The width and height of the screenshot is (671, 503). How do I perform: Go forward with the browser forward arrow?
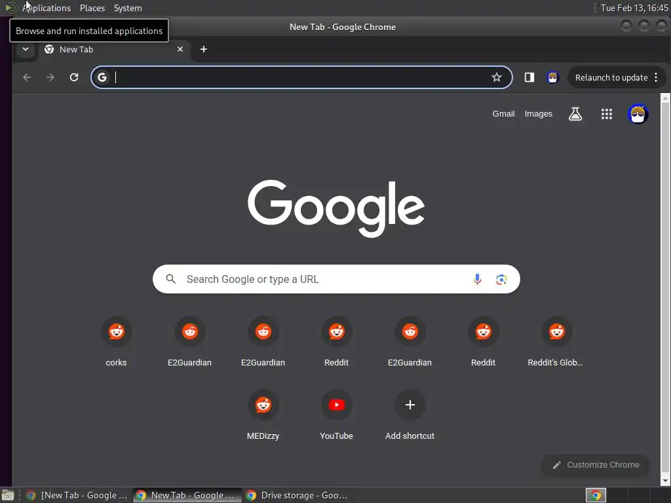pos(50,77)
